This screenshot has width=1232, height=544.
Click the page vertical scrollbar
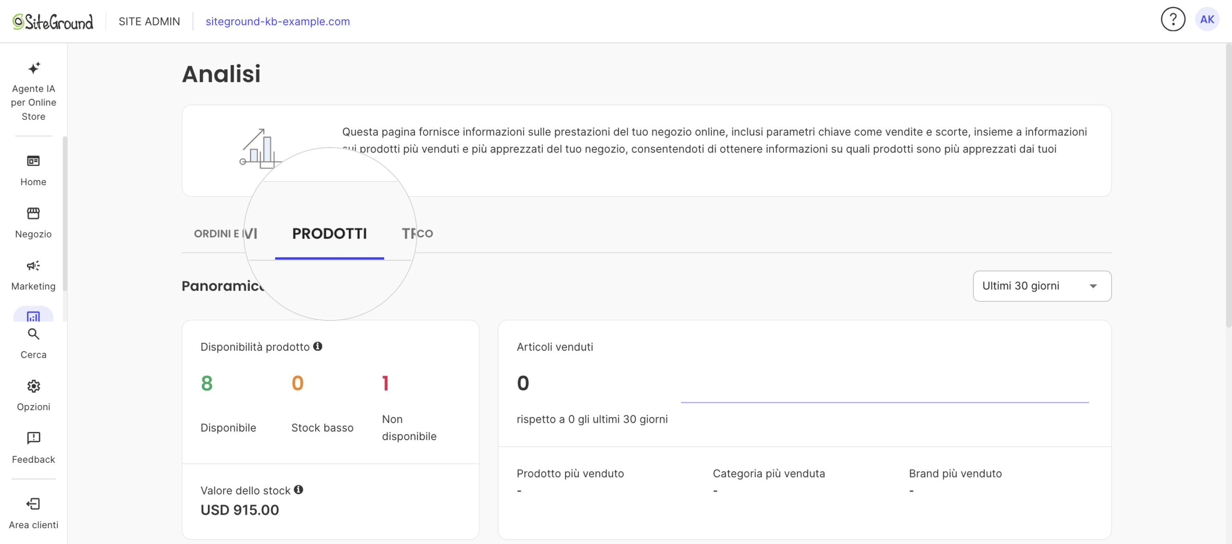click(1228, 185)
